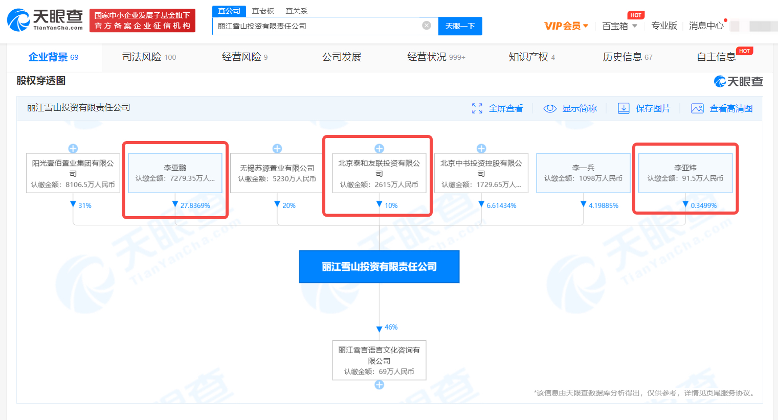Expand shareholders above 北京泰和友联投资 node
Image resolution: width=778 pixels, height=420 pixels.
coord(379,149)
